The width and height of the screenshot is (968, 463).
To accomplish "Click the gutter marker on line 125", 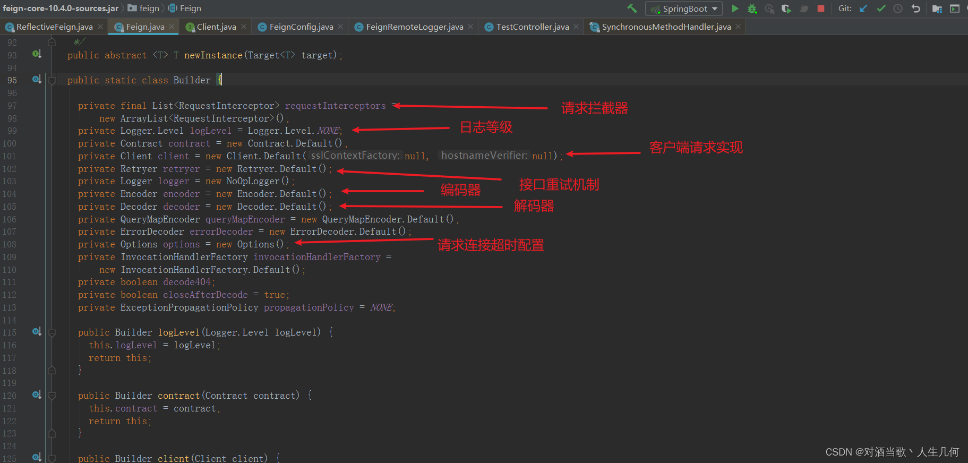I will coord(37,458).
